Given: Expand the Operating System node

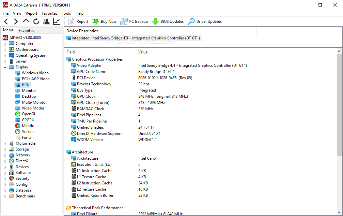Looking at the screenshot, I should pos(5,55).
